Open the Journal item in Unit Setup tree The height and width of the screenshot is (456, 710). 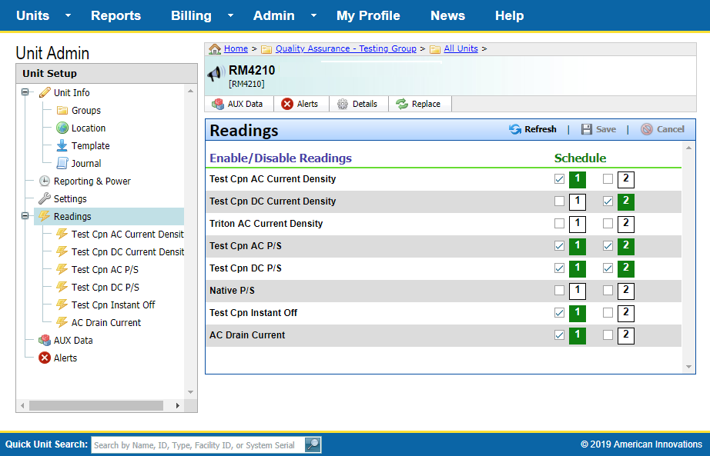pos(85,164)
